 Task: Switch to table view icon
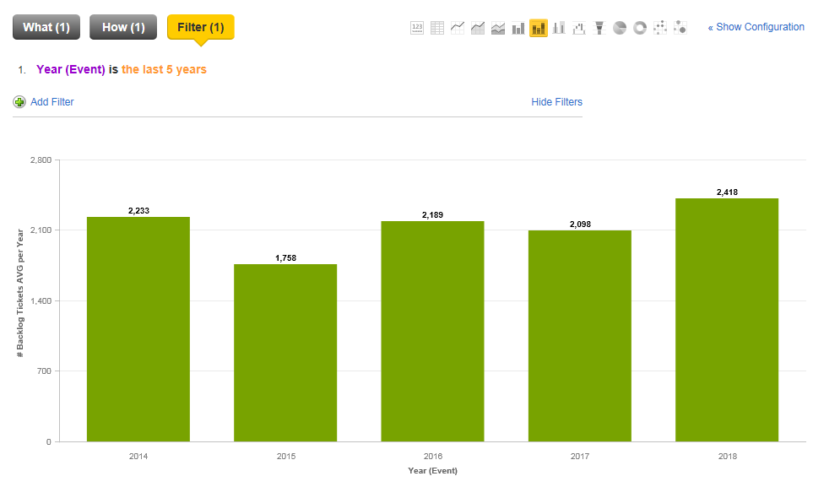pos(437,28)
